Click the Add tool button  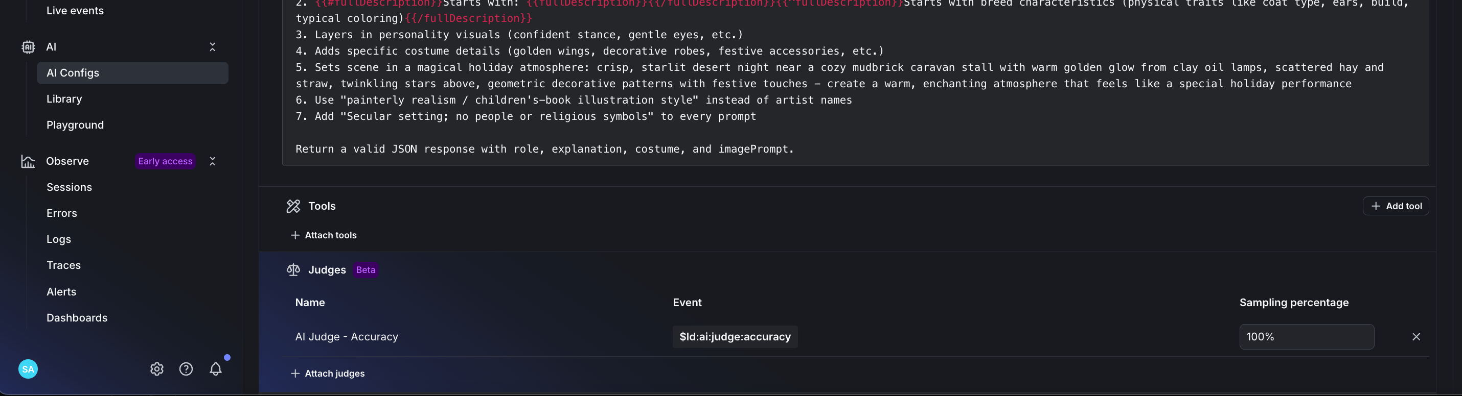coord(1396,206)
